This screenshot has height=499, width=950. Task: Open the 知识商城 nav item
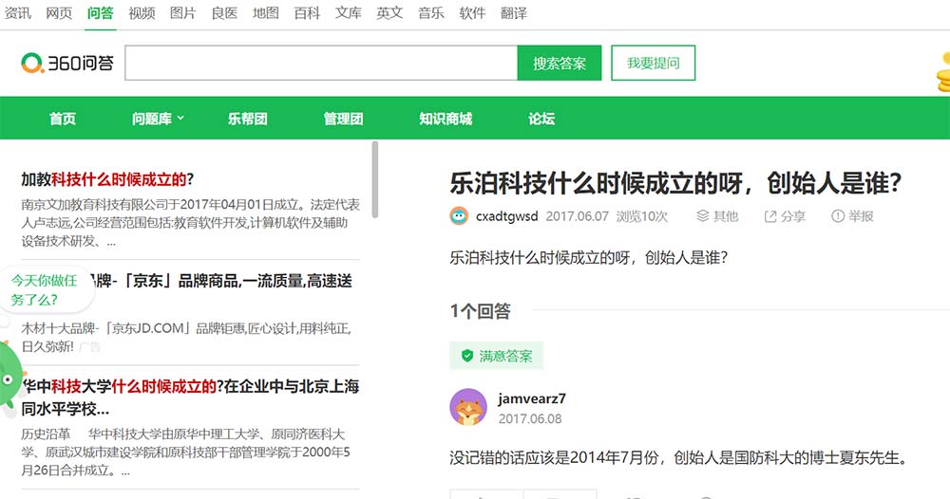[x=446, y=119]
